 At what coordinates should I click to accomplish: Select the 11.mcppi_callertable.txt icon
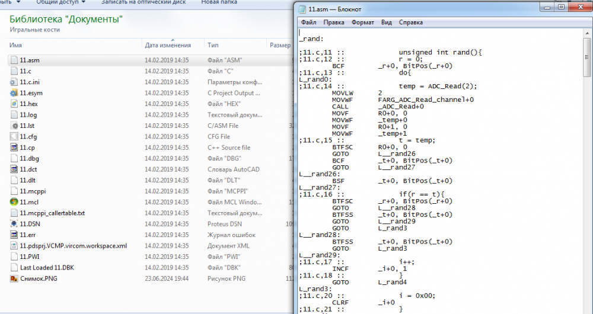coord(14,213)
